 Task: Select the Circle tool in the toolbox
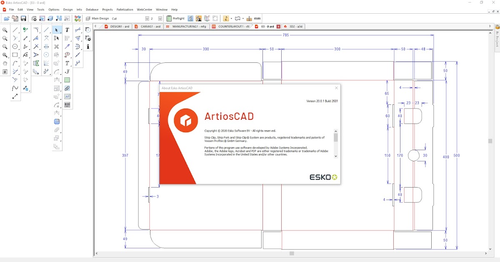pyautogui.click(x=15, y=46)
